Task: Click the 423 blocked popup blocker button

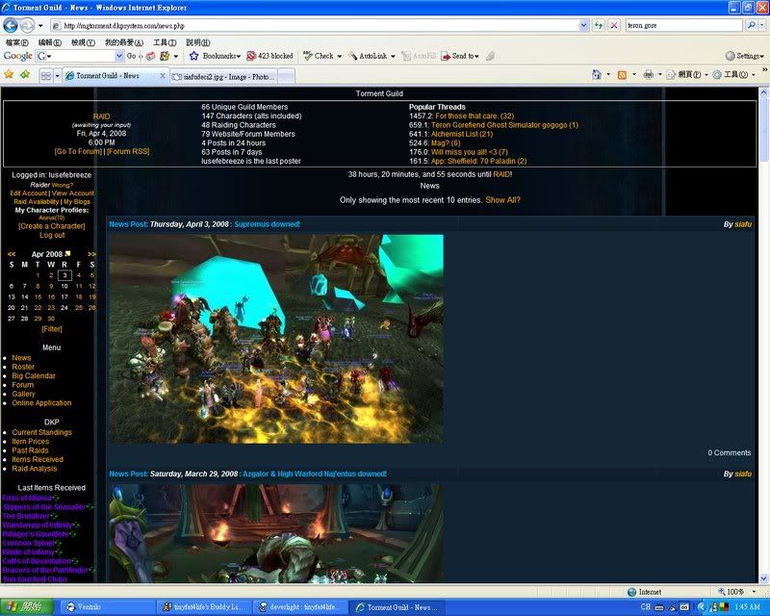Action: tap(269, 56)
